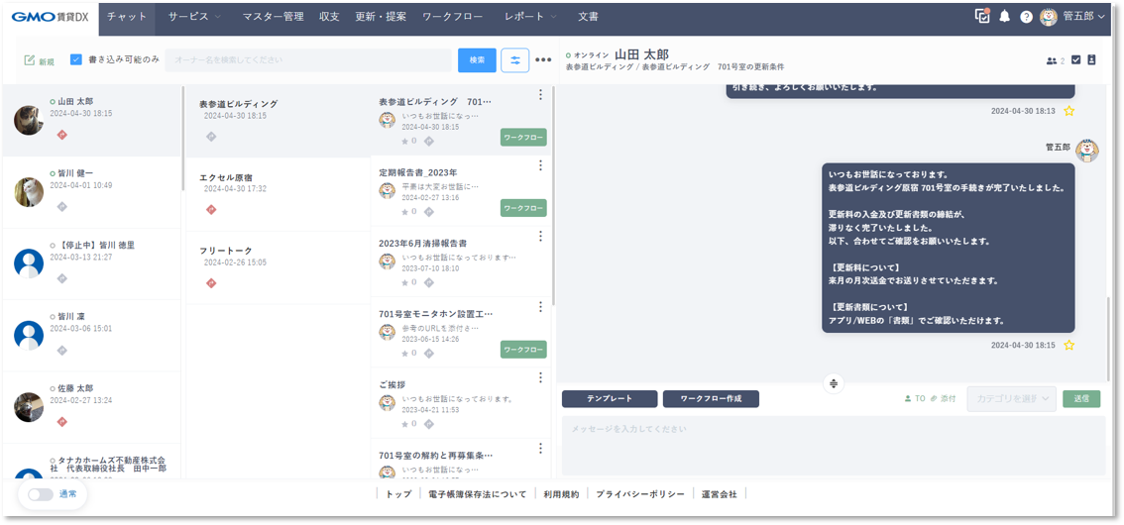This screenshot has height=525, width=1124.
Task: Click 管五郎 avatar beside the chat message
Action: coord(1086,149)
